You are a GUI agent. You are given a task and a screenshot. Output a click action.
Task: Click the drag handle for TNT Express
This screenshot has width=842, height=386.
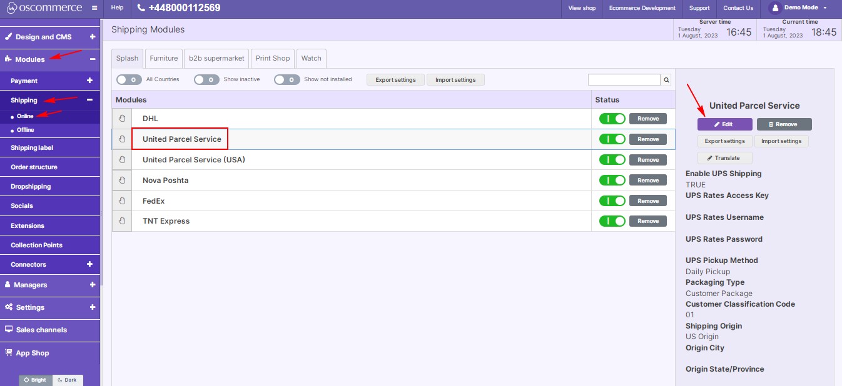[122, 221]
